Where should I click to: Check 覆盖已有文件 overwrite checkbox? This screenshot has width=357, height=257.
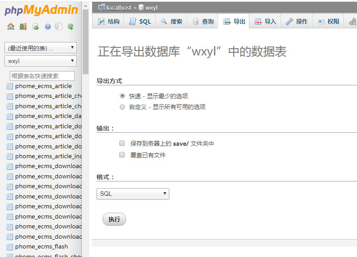[x=122, y=155]
